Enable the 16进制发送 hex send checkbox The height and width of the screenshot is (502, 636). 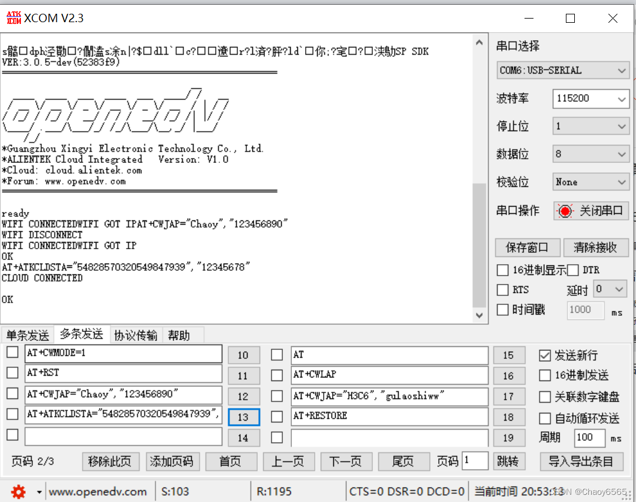tap(545, 376)
